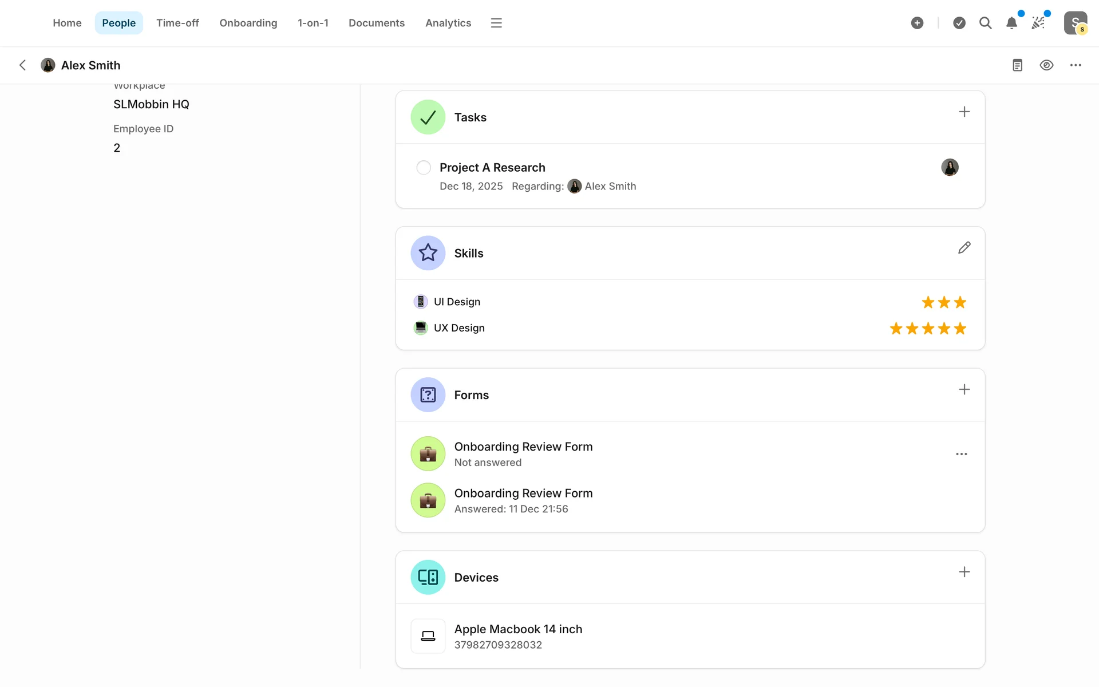This screenshot has height=687, width=1099.
Task: Toggle the profile view eye icon
Action: pos(1046,65)
